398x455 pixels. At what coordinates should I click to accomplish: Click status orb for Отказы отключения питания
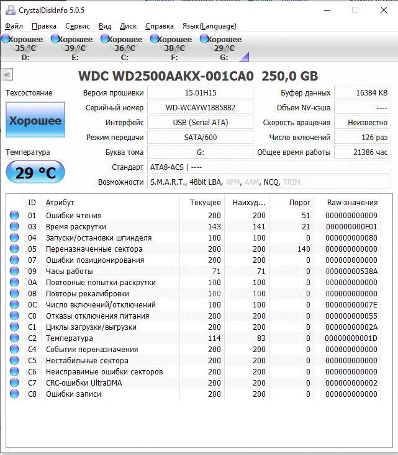[x=14, y=316]
